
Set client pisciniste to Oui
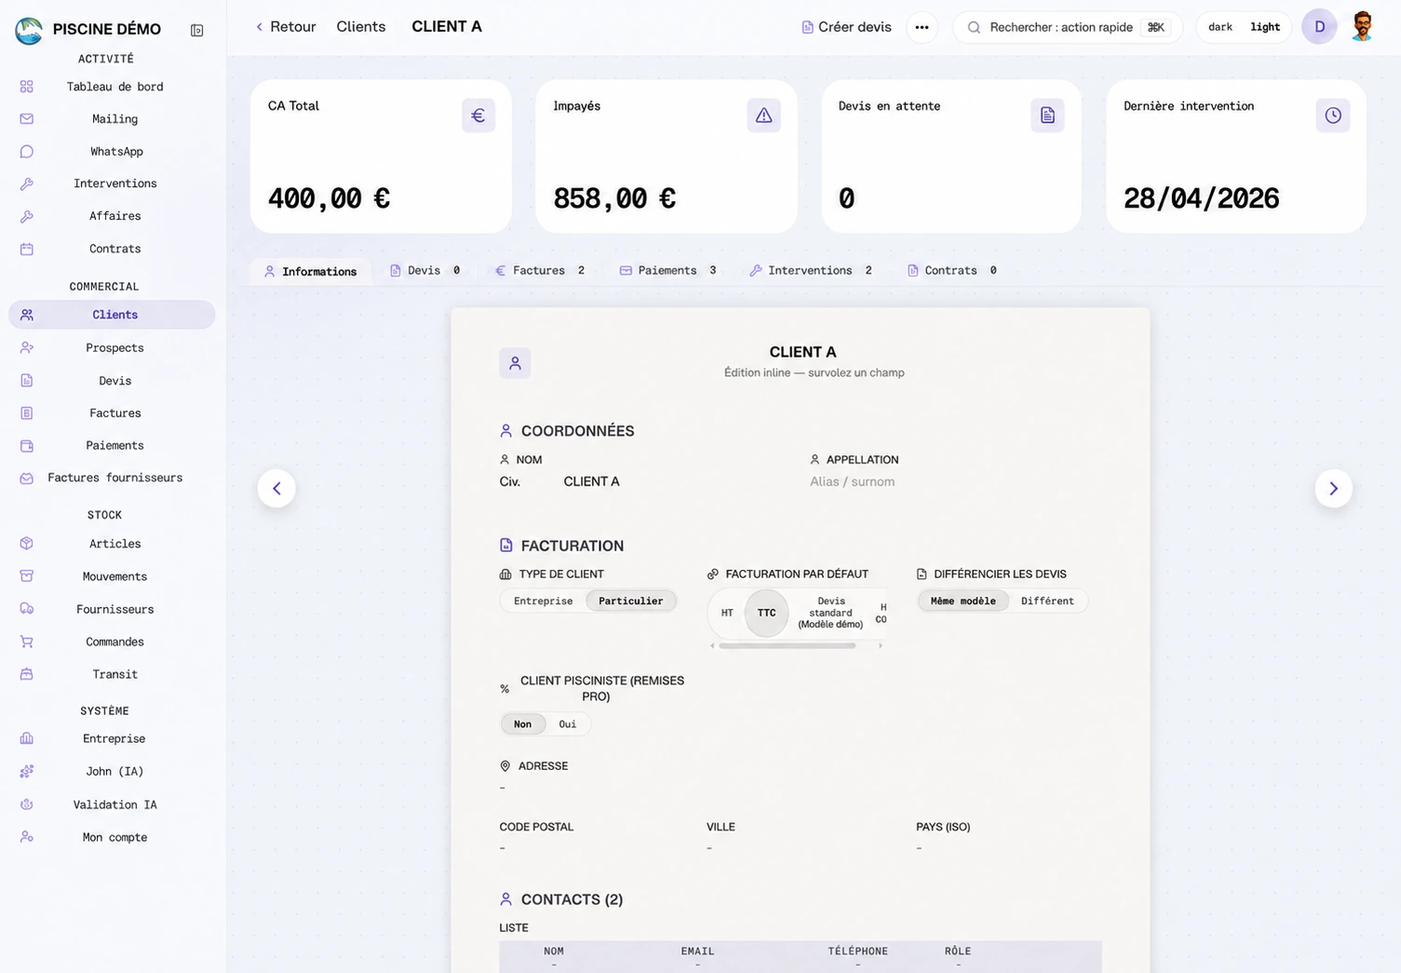pyautogui.click(x=568, y=724)
